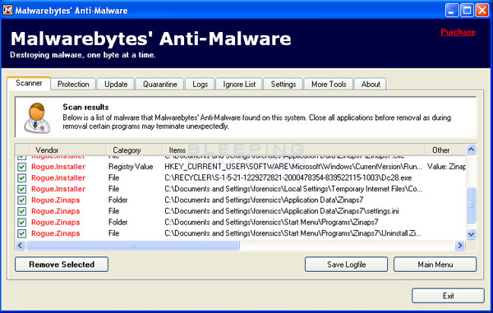Screen dimensions: 493x313
Task: Go to the Quarantine tab
Action: coord(160,85)
